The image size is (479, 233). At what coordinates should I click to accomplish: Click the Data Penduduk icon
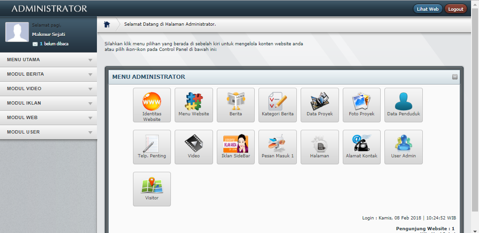403,105
